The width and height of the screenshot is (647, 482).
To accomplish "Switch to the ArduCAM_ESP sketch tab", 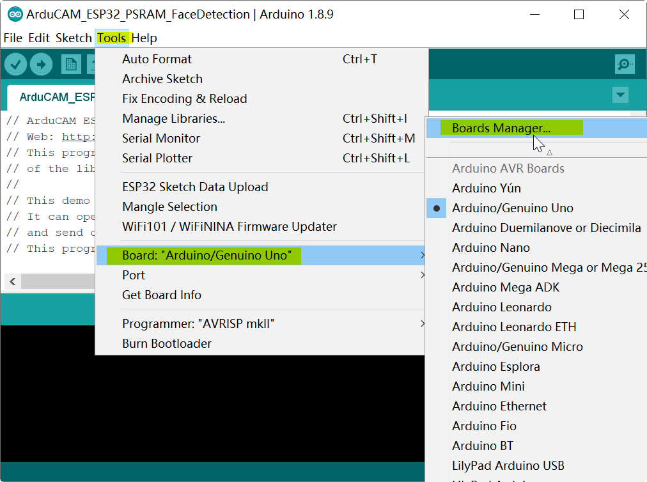I will pyautogui.click(x=51, y=97).
